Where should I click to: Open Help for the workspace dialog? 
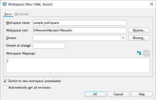click(142, 94)
